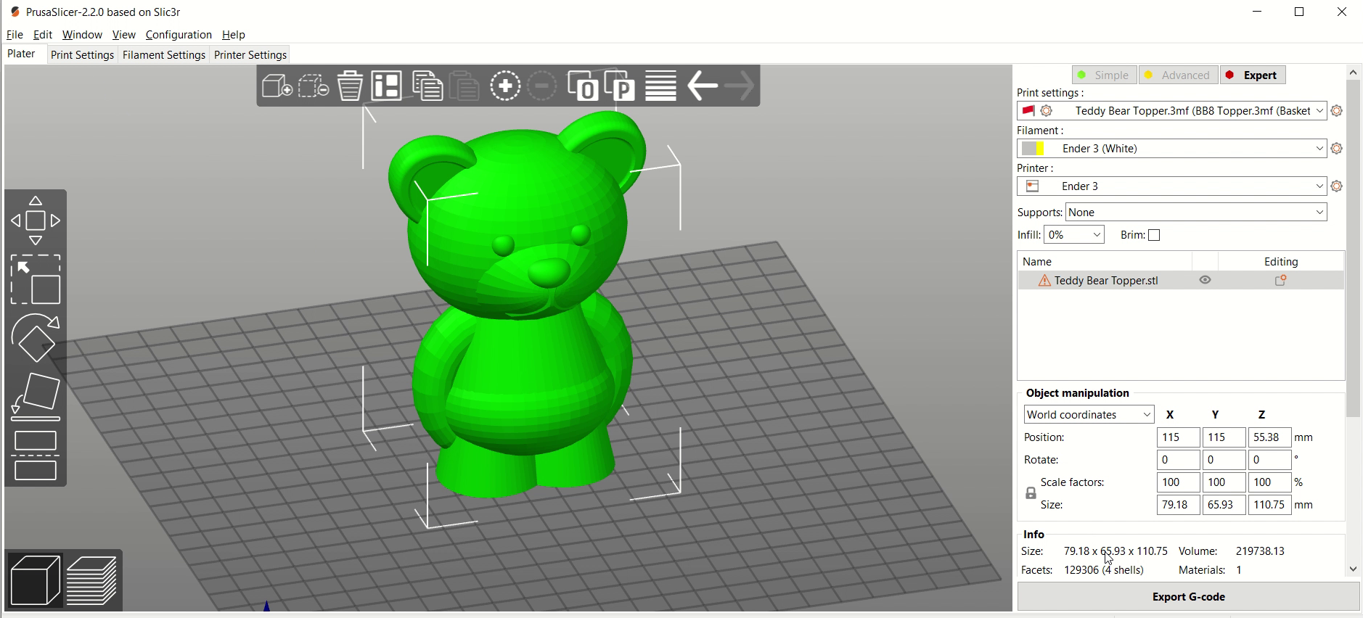The width and height of the screenshot is (1363, 618).
Task: Select the Teddy Bear Topper.stl object row
Action: tap(1181, 281)
